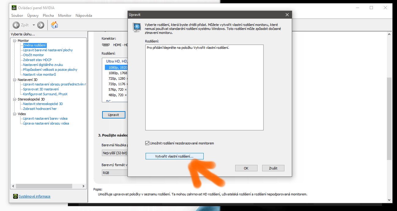This screenshot has height=211, width=397.
Task: Click the HDMI connector icon
Action: [x=106, y=45]
